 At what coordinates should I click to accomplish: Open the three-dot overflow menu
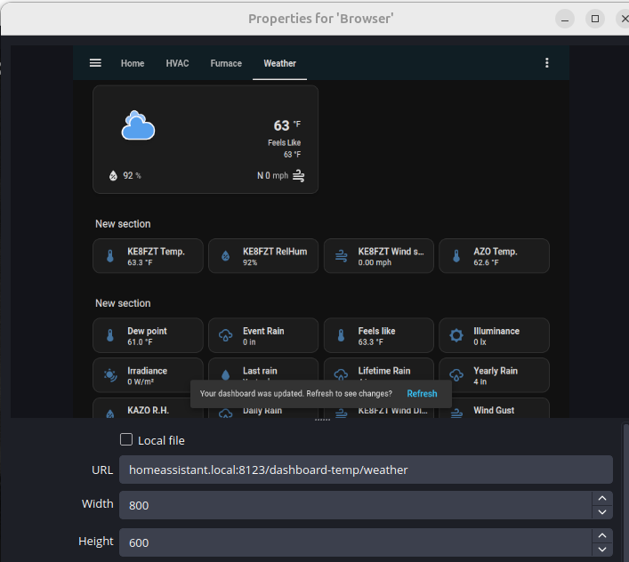tap(546, 63)
